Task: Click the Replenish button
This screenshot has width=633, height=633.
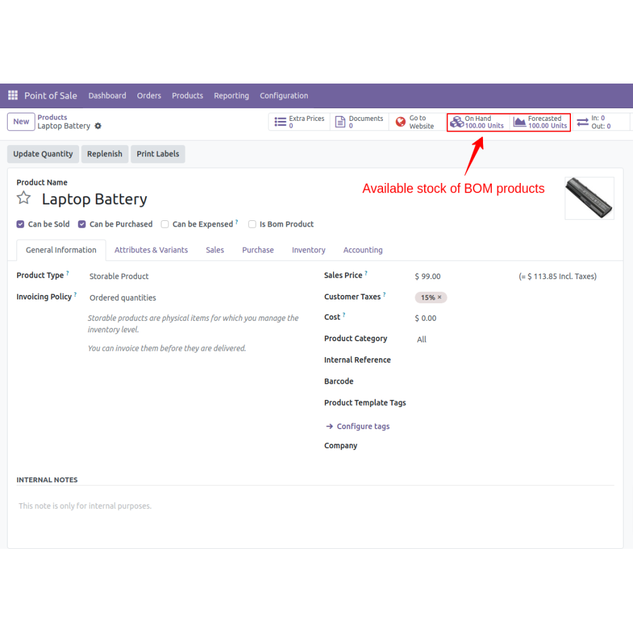Action: point(104,154)
